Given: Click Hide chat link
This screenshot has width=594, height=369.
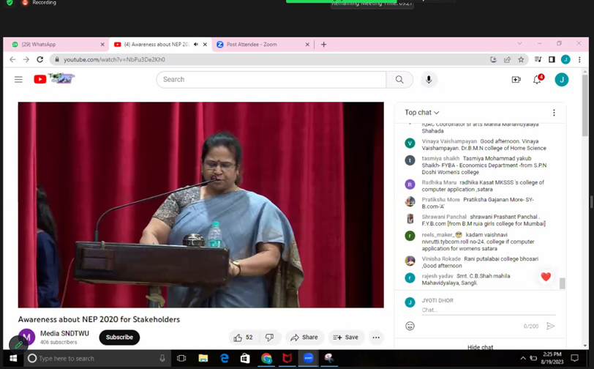Looking at the screenshot, I should click(480, 347).
